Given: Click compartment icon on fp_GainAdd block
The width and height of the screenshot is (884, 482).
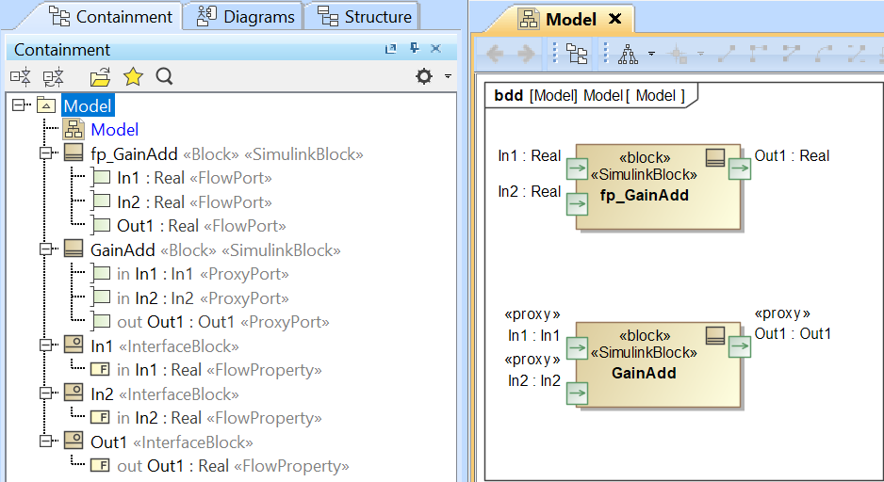Looking at the screenshot, I should click(715, 159).
